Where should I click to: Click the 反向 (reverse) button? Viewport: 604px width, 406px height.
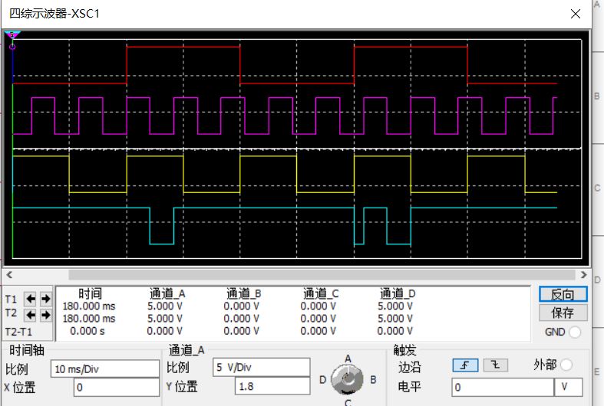click(563, 294)
